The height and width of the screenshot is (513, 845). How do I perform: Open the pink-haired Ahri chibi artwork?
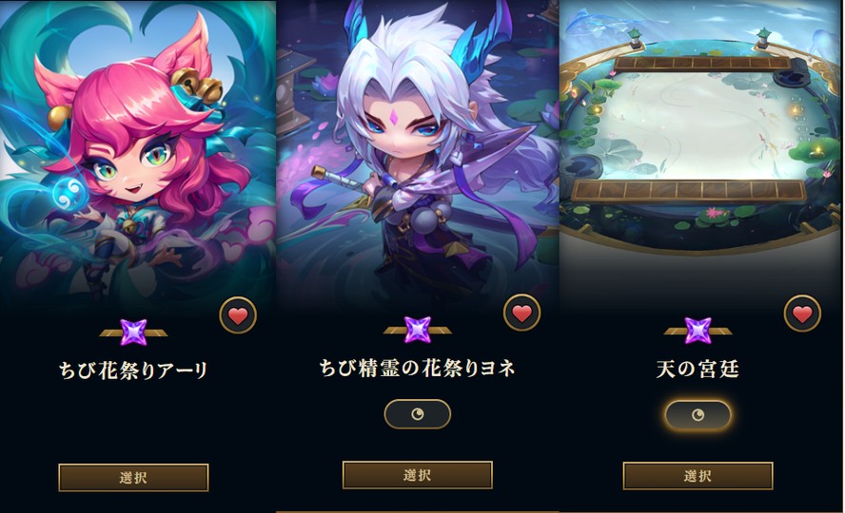point(137,150)
